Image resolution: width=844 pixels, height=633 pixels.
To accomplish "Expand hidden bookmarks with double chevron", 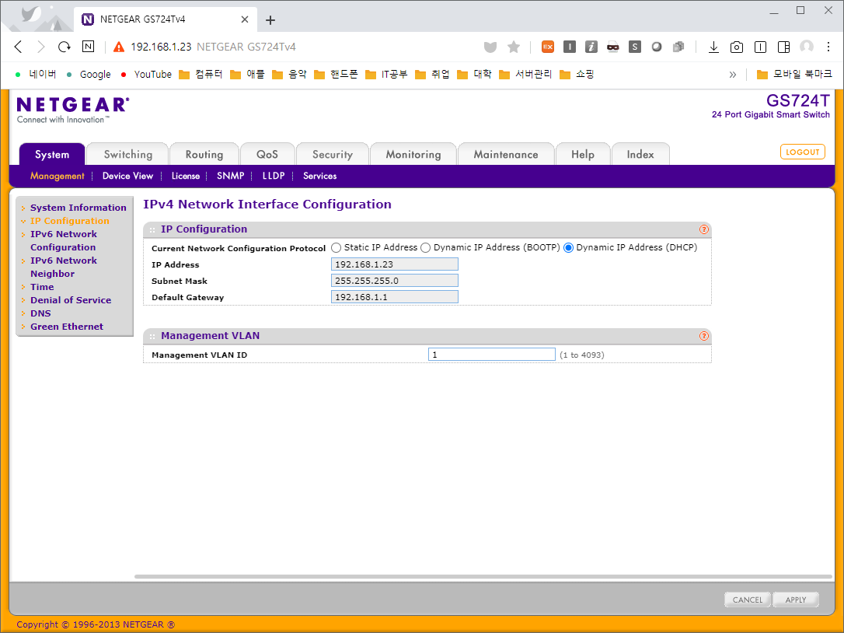I will (x=733, y=75).
